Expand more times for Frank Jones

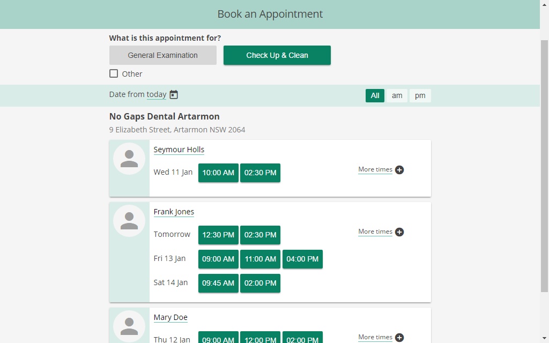coord(399,232)
